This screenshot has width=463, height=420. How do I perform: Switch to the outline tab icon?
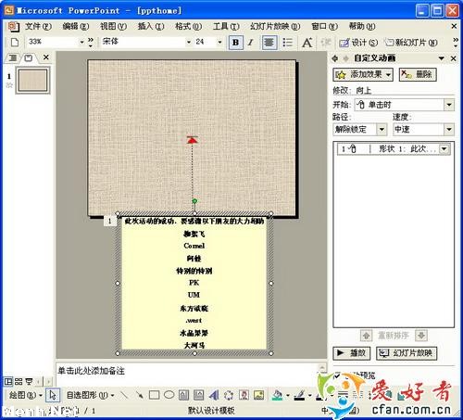[x=13, y=57]
